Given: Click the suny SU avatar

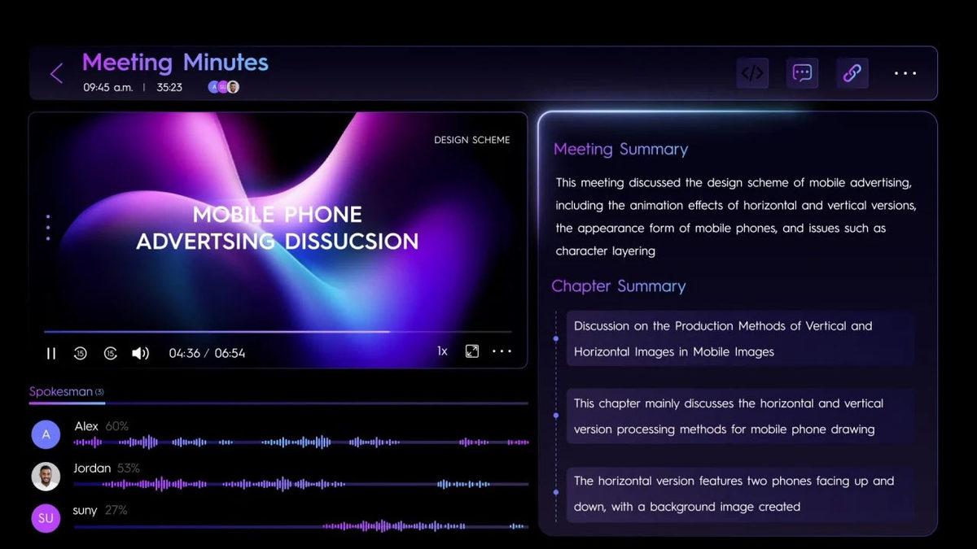Looking at the screenshot, I should coord(46,518).
